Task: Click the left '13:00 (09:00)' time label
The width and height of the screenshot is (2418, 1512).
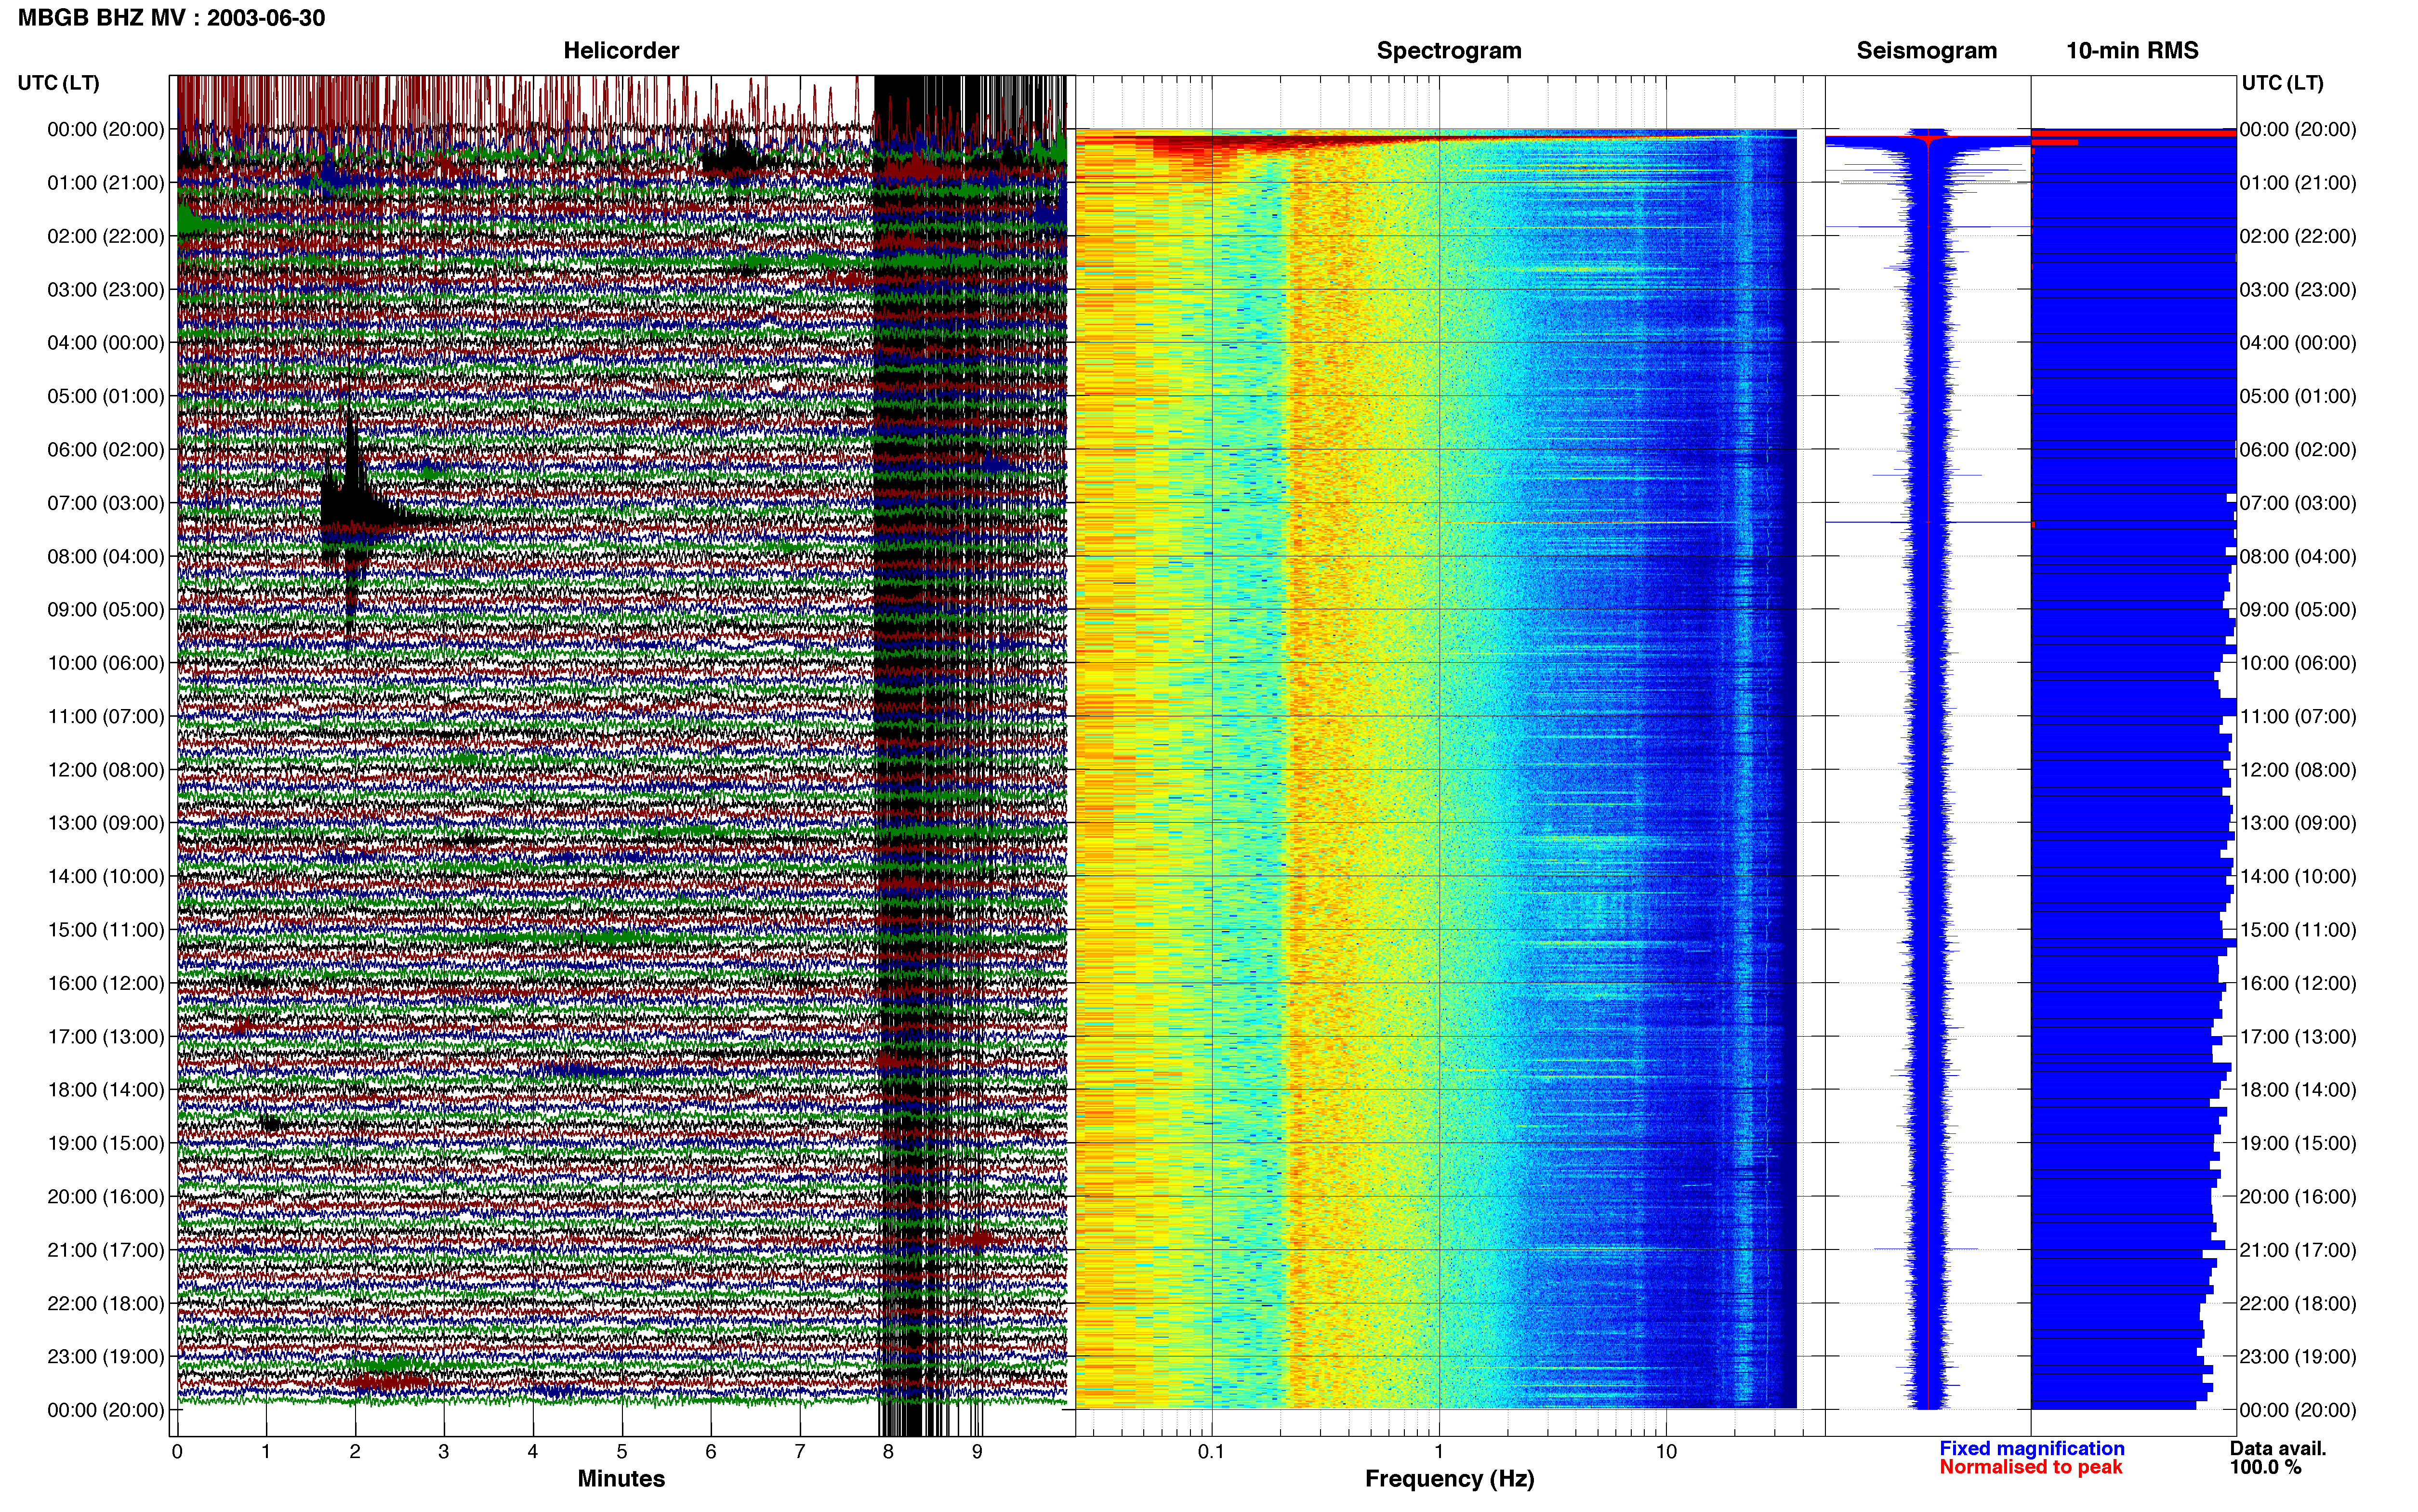Action: (106, 823)
